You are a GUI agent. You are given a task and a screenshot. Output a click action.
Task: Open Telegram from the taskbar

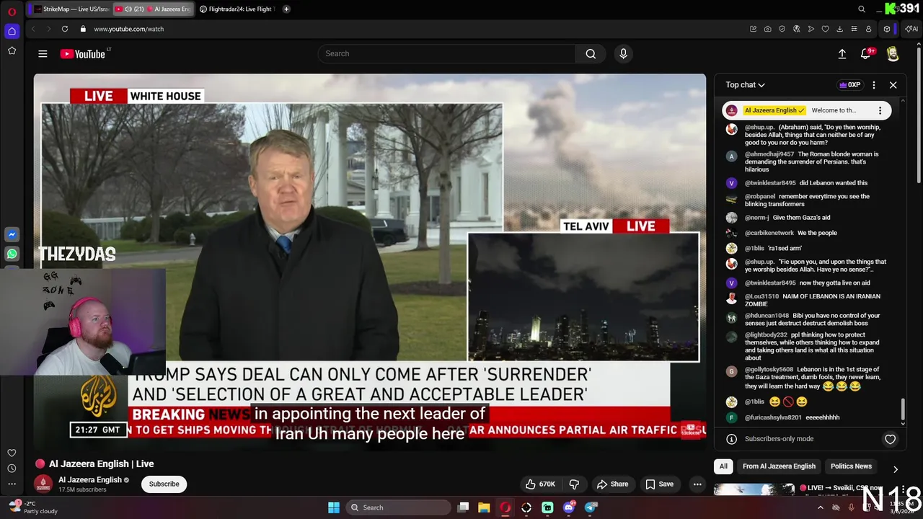click(x=591, y=507)
